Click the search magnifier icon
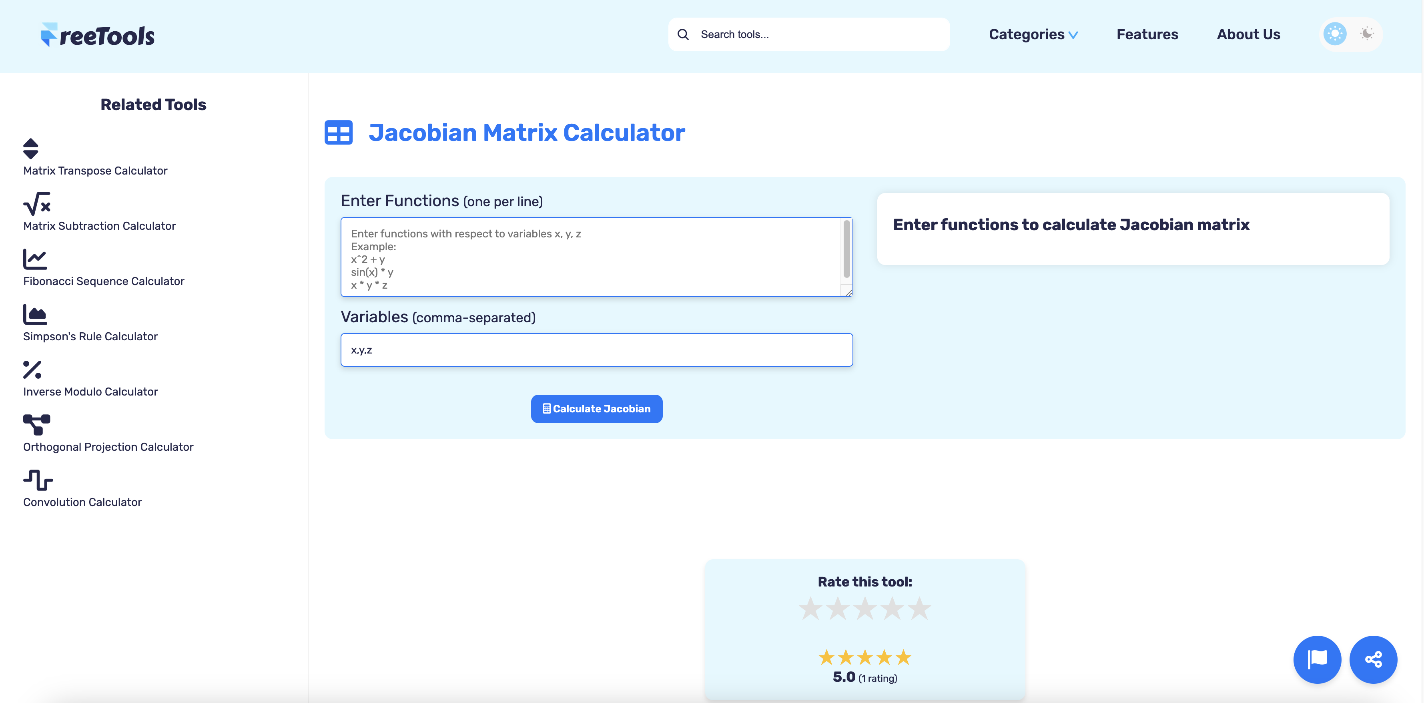This screenshot has height=703, width=1424. click(x=683, y=34)
